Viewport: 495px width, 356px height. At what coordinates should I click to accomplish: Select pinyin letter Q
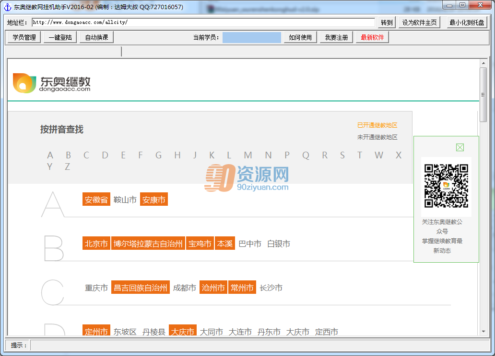click(x=306, y=155)
